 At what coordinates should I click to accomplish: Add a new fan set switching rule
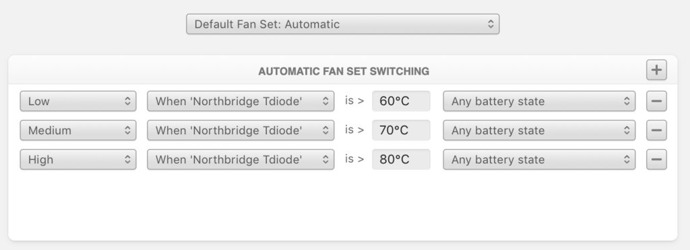pyautogui.click(x=656, y=71)
